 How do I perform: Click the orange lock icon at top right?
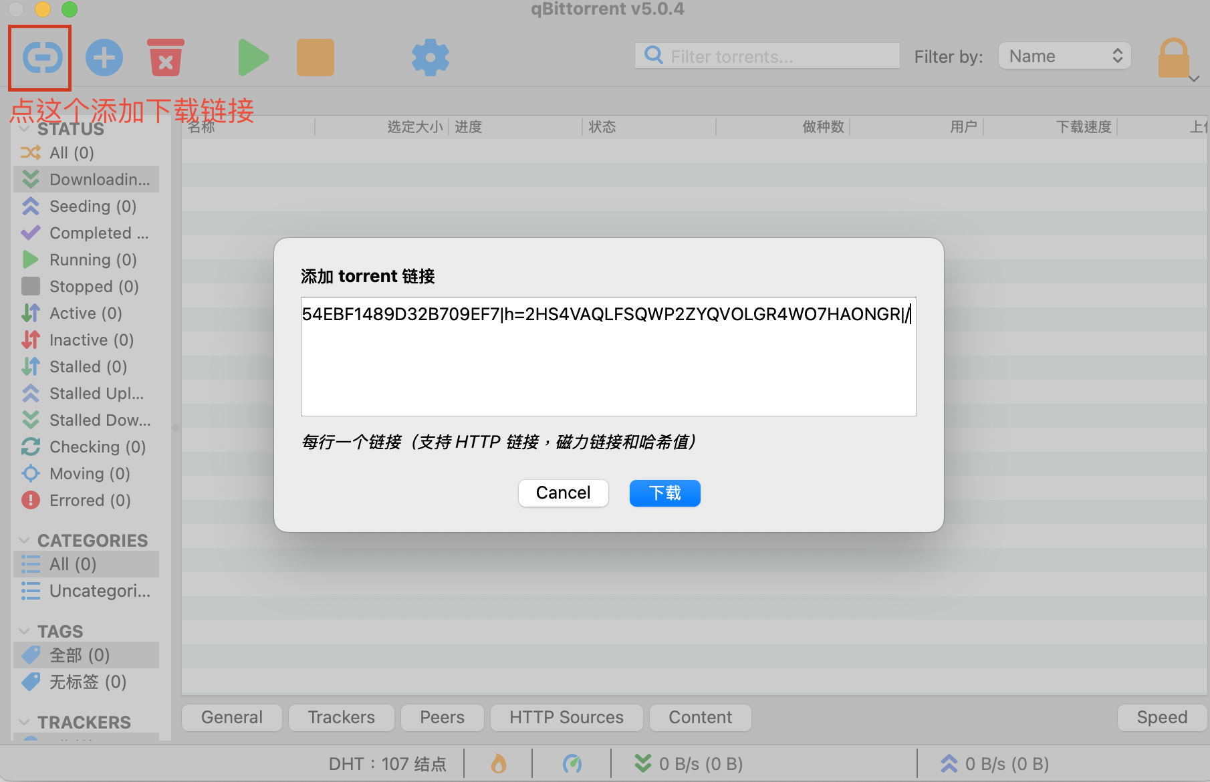pos(1175,57)
